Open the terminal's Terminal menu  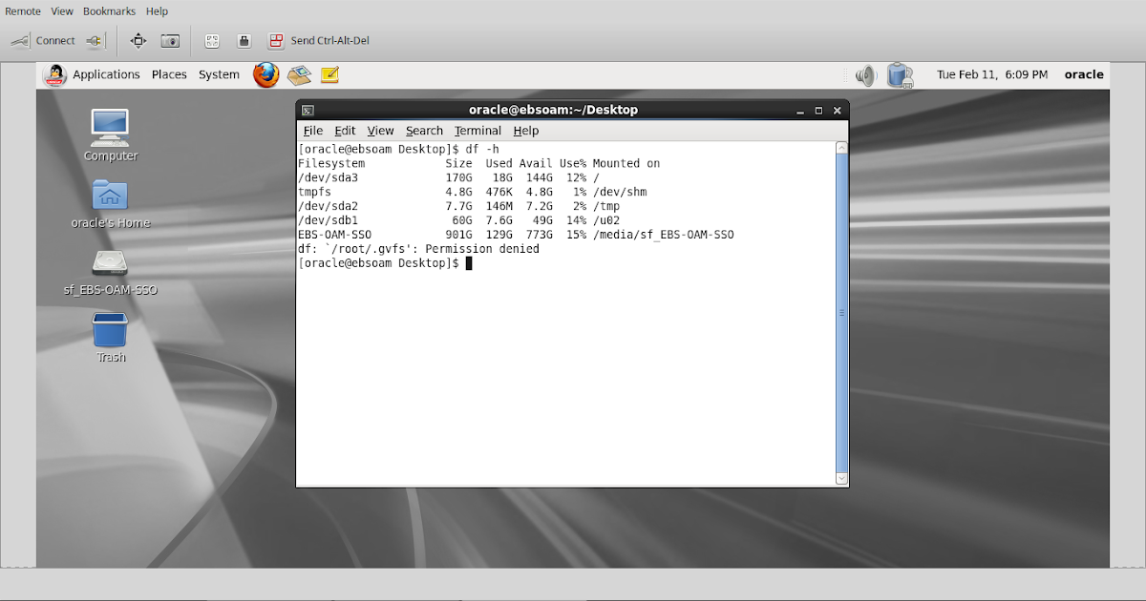477,131
